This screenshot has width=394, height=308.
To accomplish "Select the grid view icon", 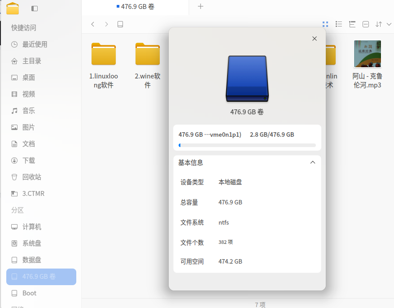I will coord(325,24).
